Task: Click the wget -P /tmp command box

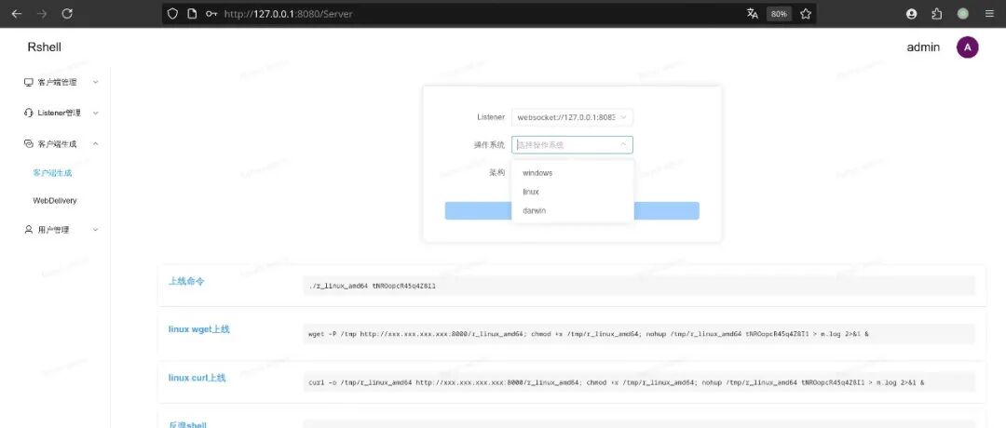Action: (639, 334)
